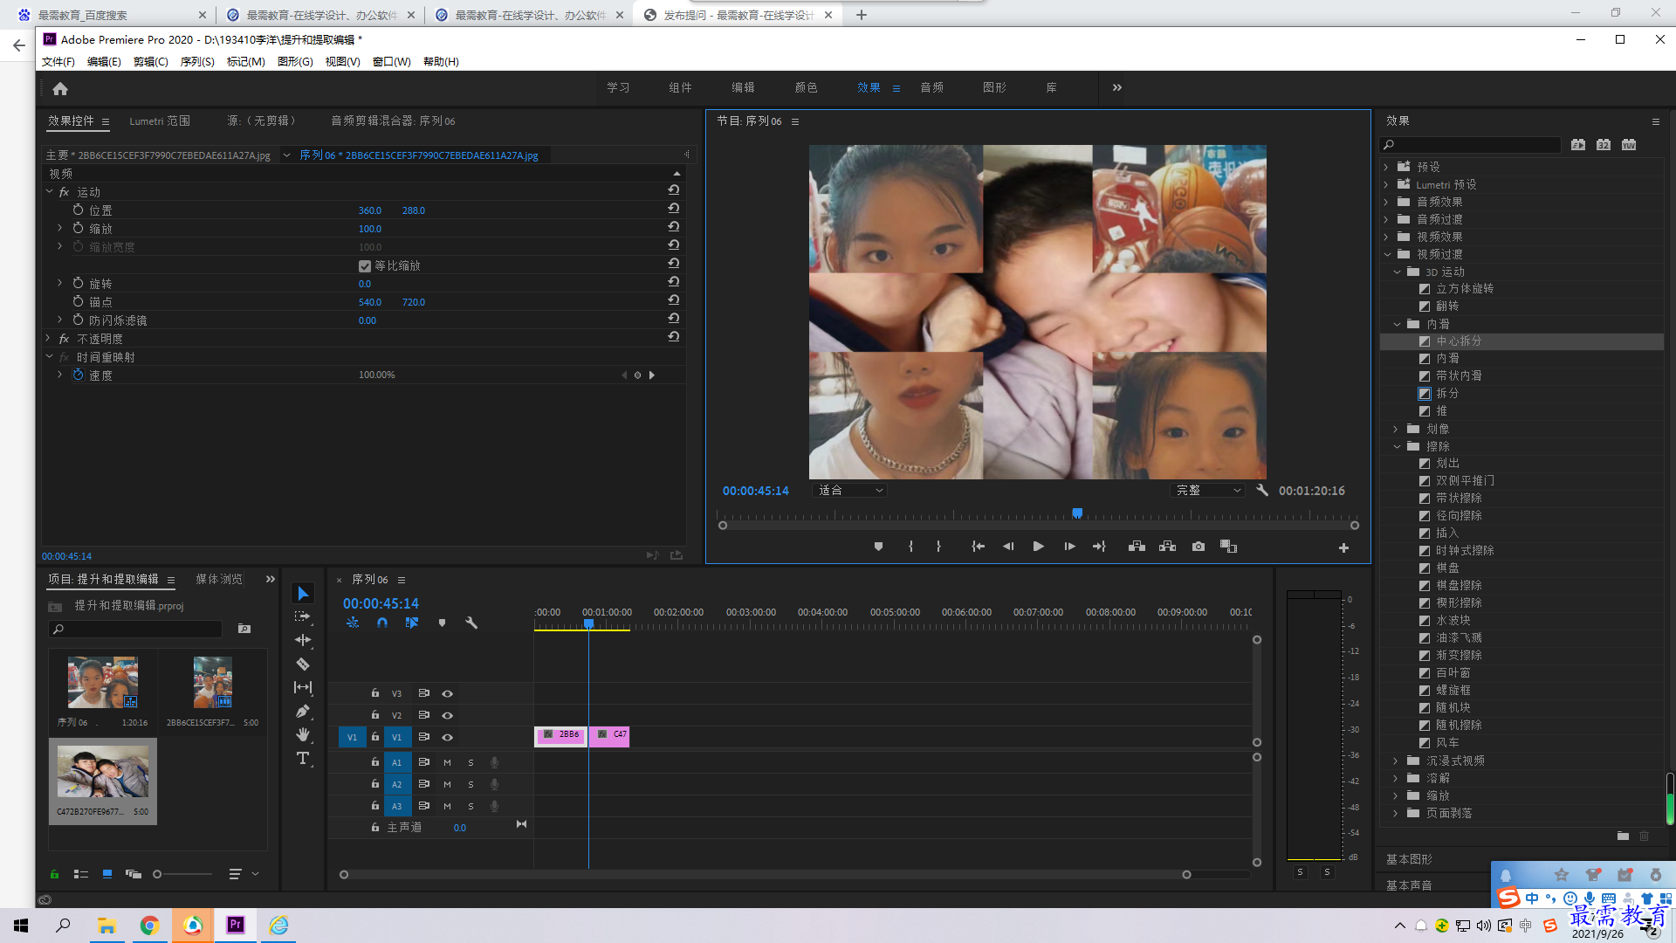
Task: Click Go to In point button
Action: point(979,547)
